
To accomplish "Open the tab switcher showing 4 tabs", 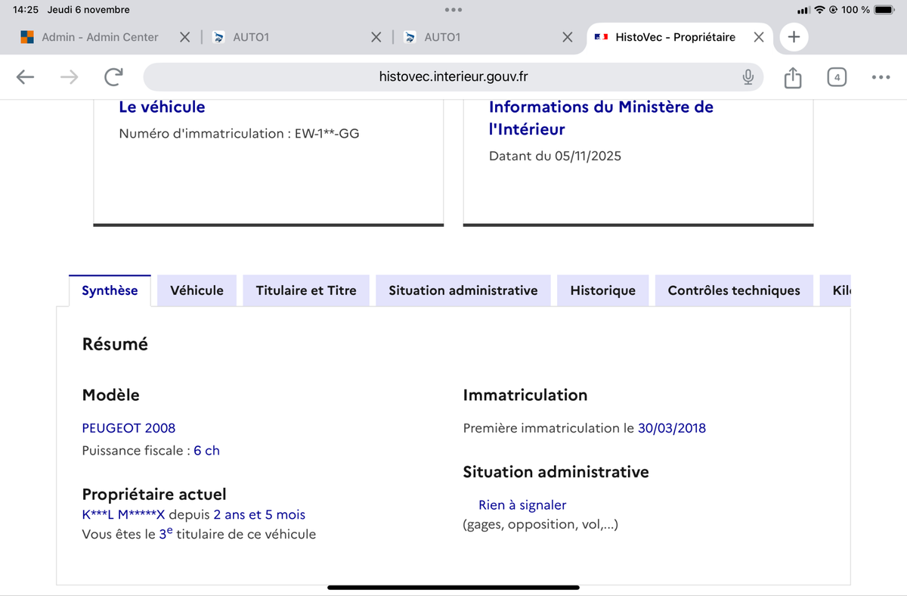I will tap(837, 76).
